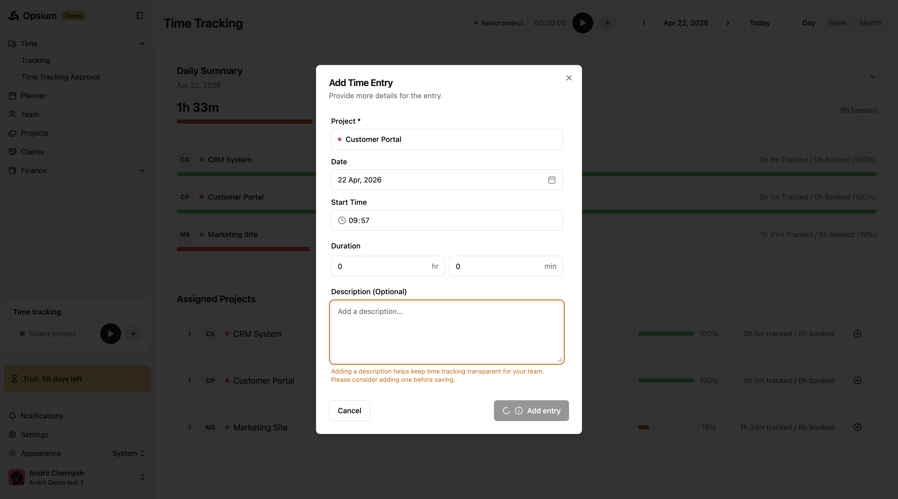This screenshot has width=898, height=499.
Task: Open the Project dropdown showing Customer Portal
Action: [446, 140]
